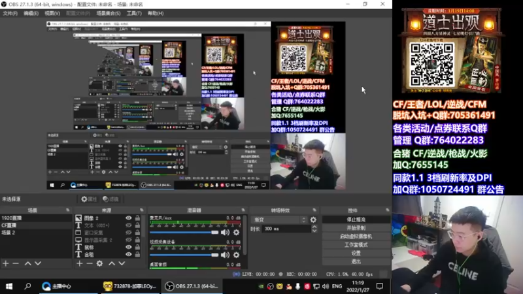
Task: Open 视图(V) menu
Action: [52, 13]
